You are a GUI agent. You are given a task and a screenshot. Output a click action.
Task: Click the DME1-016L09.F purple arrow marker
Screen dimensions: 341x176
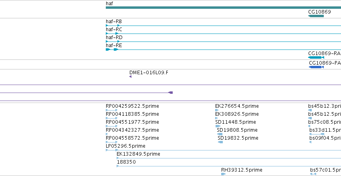131,77
